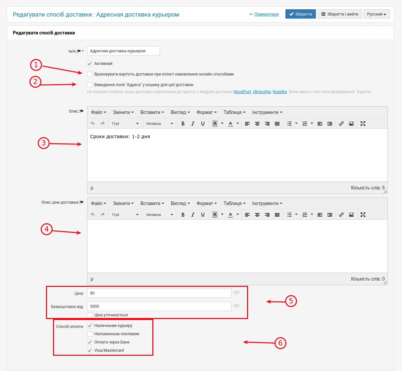Insert link in the Опис ціни доставки editor
Image resolution: width=402 pixels, height=371 pixels.
[x=341, y=215]
